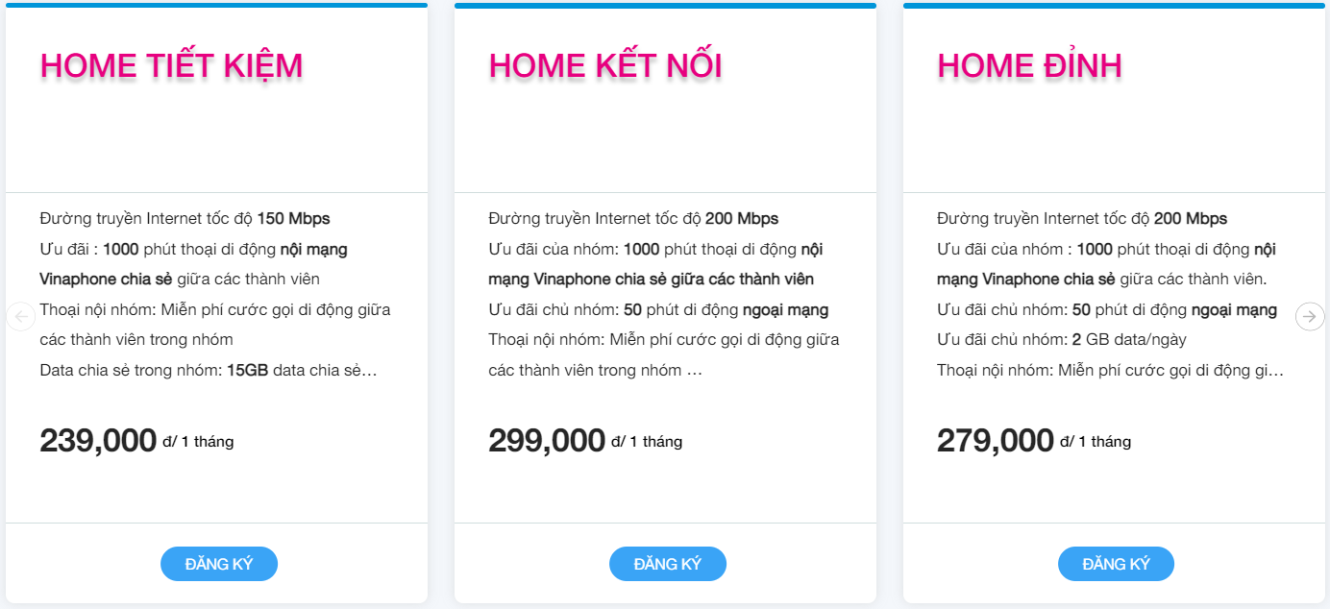Select the 299,000 đ monthly price
The height and width of the screenshot is (609, 1330).
(x=547, y=441)
